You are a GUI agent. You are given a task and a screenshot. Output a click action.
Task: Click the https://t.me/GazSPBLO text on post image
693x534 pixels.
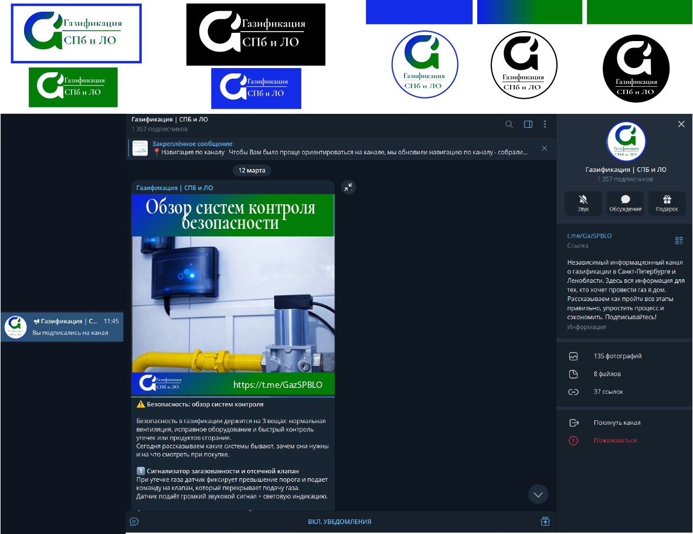click(x=277, y=384)
